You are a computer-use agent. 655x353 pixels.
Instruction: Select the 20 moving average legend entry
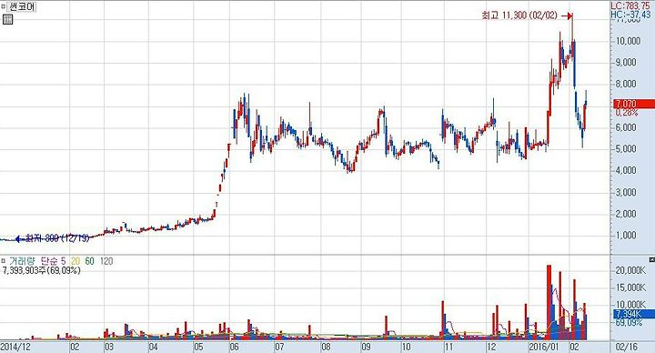click(x=76, y=261)
